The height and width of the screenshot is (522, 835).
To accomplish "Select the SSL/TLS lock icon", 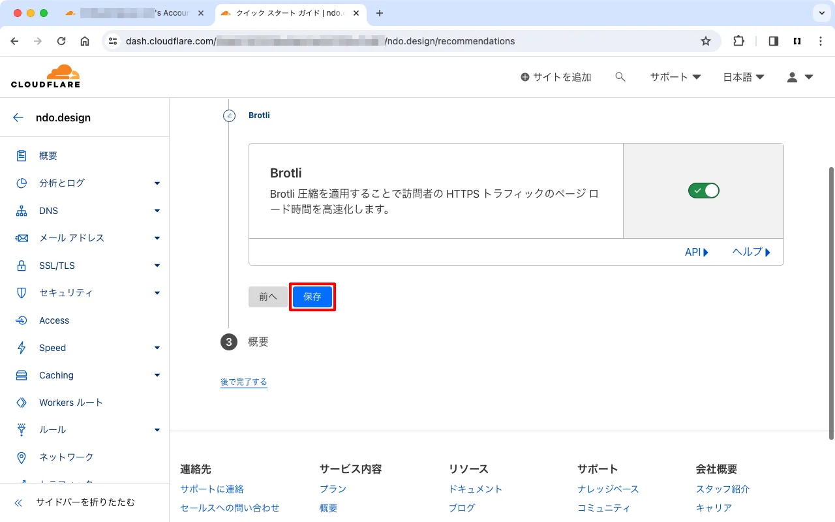I will tap(22, 266).
